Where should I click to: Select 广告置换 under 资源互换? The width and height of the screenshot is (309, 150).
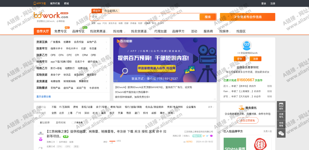[55, 42]
